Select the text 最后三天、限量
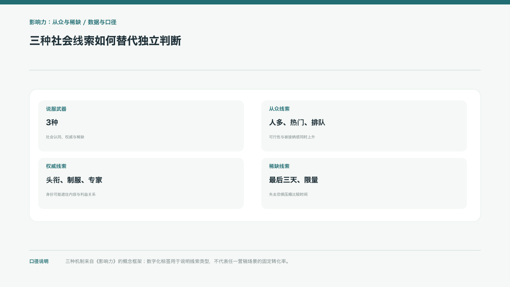The width and height of the screenshot is (510, 287). pos(294,180)
